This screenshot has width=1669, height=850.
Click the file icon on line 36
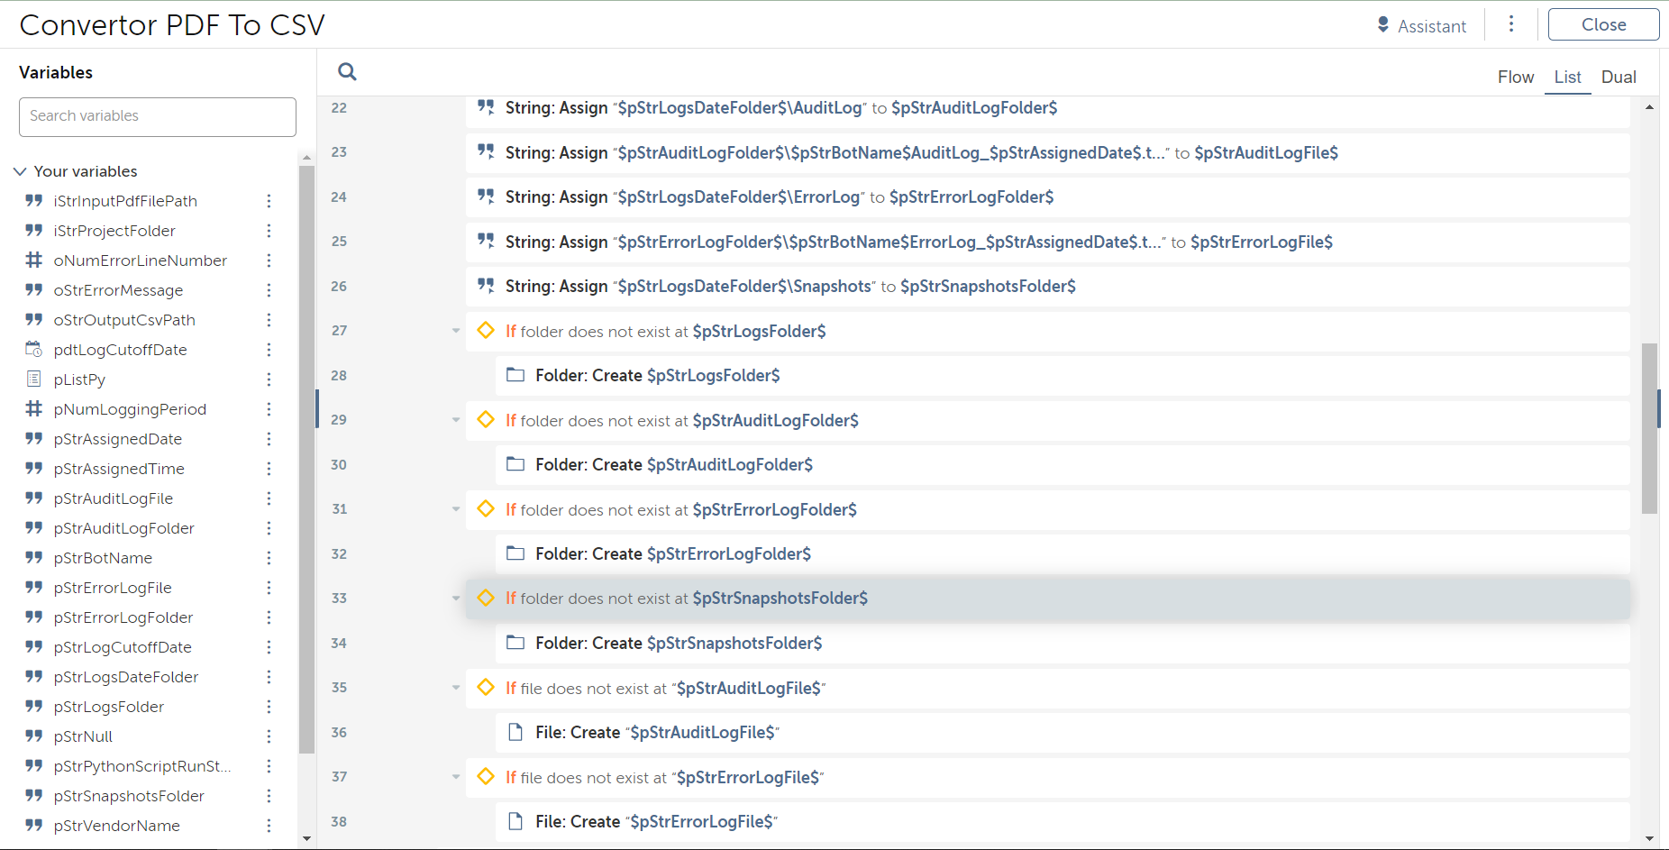pyautogui.click(x=515, y=732)
